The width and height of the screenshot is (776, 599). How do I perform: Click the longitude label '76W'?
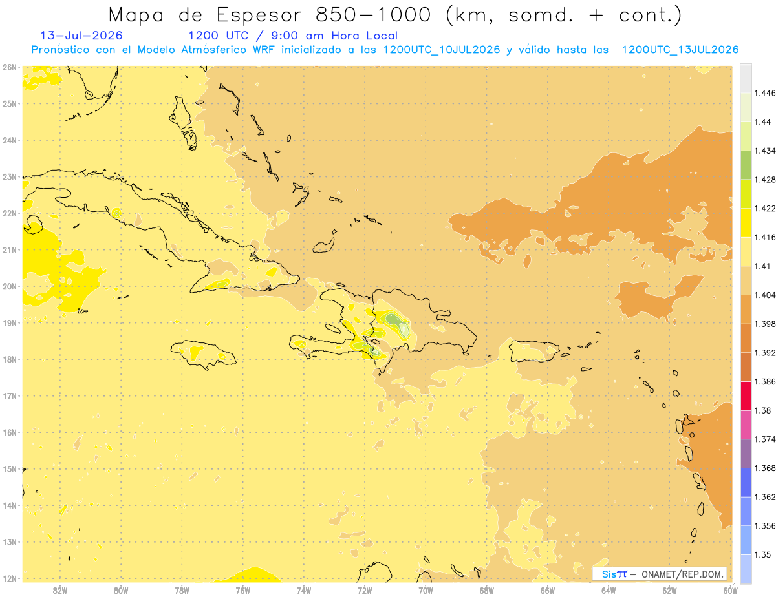(242, 591)
